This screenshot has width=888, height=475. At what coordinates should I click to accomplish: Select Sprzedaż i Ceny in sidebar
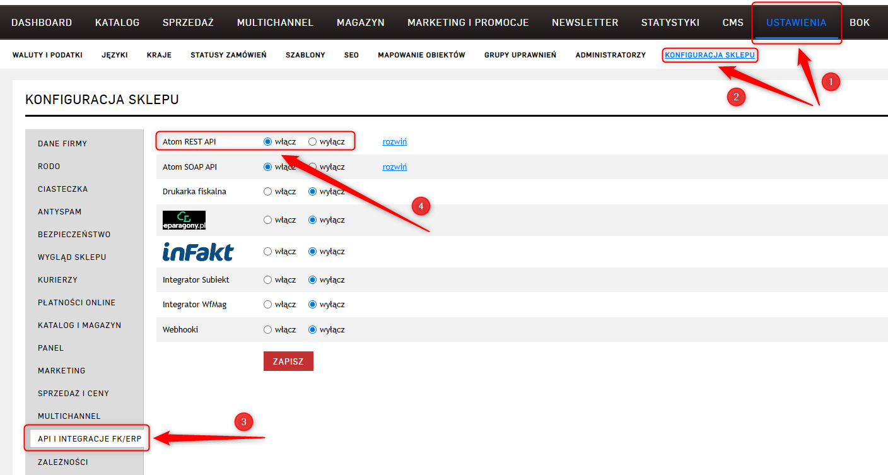tap(73, 394)
